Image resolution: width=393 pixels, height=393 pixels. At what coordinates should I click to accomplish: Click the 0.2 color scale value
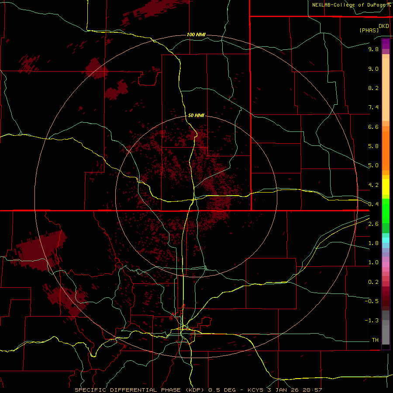[373, 282]
